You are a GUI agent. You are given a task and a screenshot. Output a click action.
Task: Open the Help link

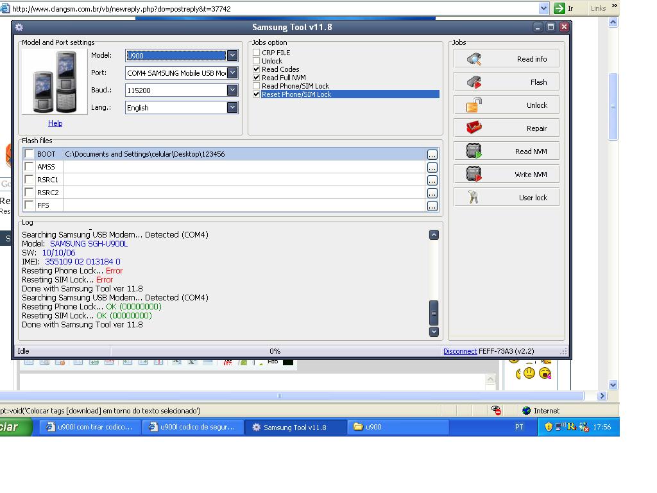(55, 123)
